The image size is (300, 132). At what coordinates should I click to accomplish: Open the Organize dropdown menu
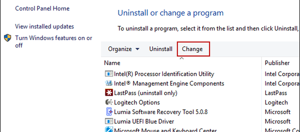(124, 49)
